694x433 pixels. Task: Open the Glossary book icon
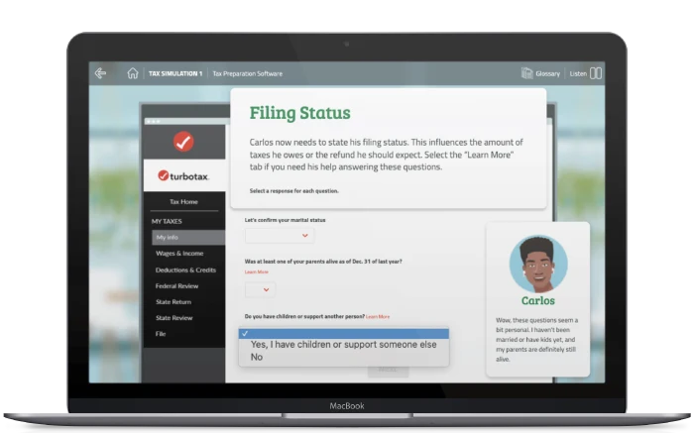point(527,73)
